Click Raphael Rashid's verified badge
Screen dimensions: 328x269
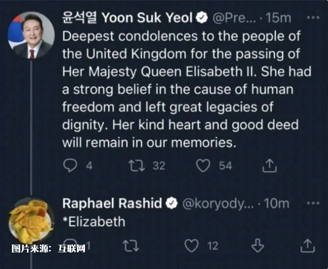coord(172,204)
